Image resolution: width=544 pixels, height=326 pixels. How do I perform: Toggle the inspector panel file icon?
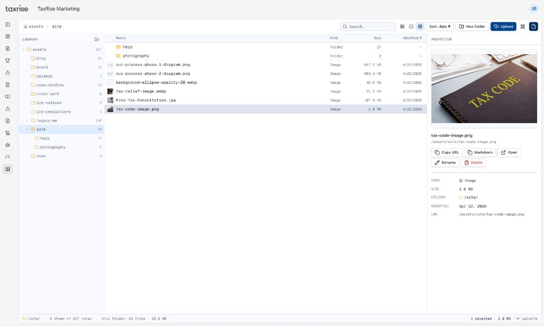[x=533, y=27]
